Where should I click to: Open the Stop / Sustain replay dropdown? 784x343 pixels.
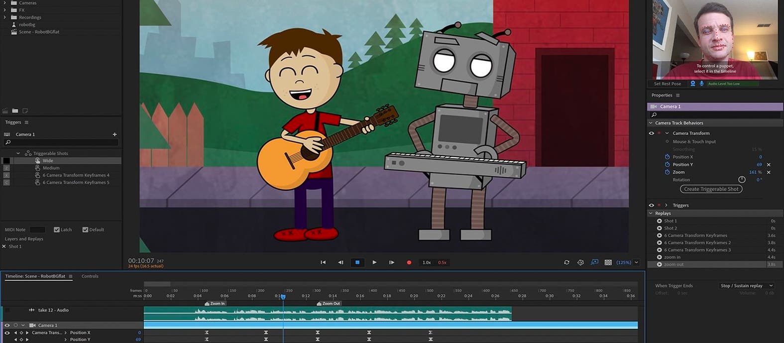pyautogui.click(x=746, y=286)
